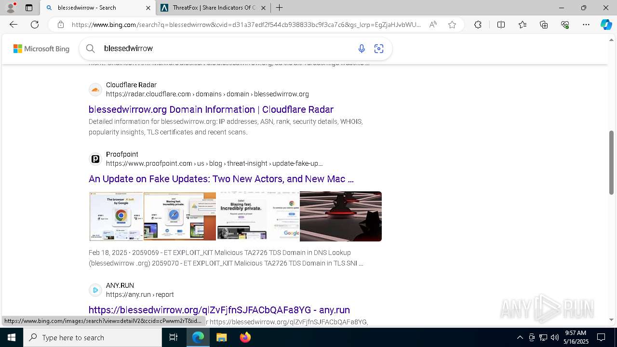
Task: Click the Proofpoint favicon
Action: (95, 159)
